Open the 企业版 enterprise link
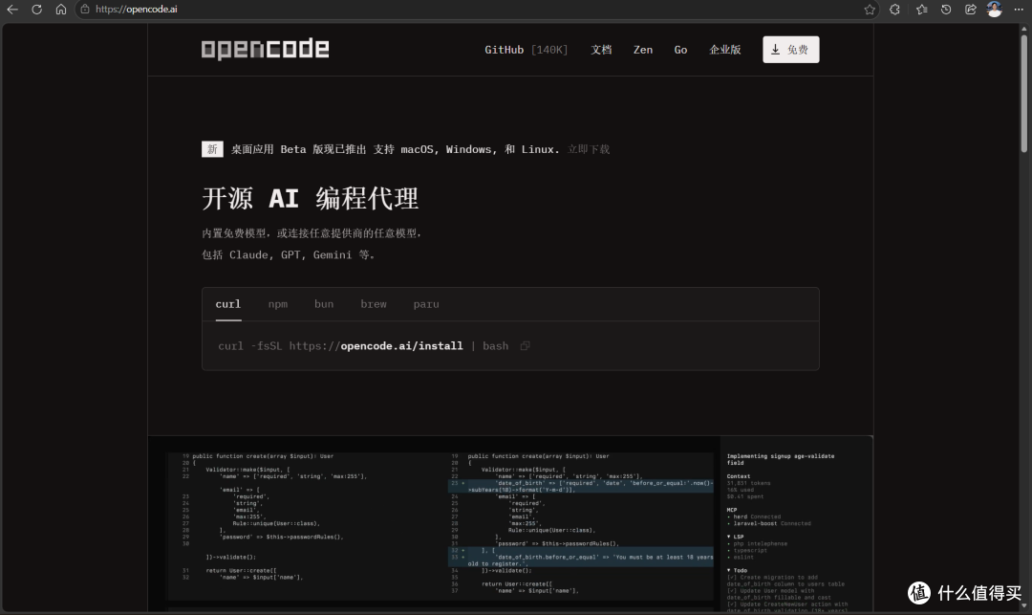 (x=724, y=50)
